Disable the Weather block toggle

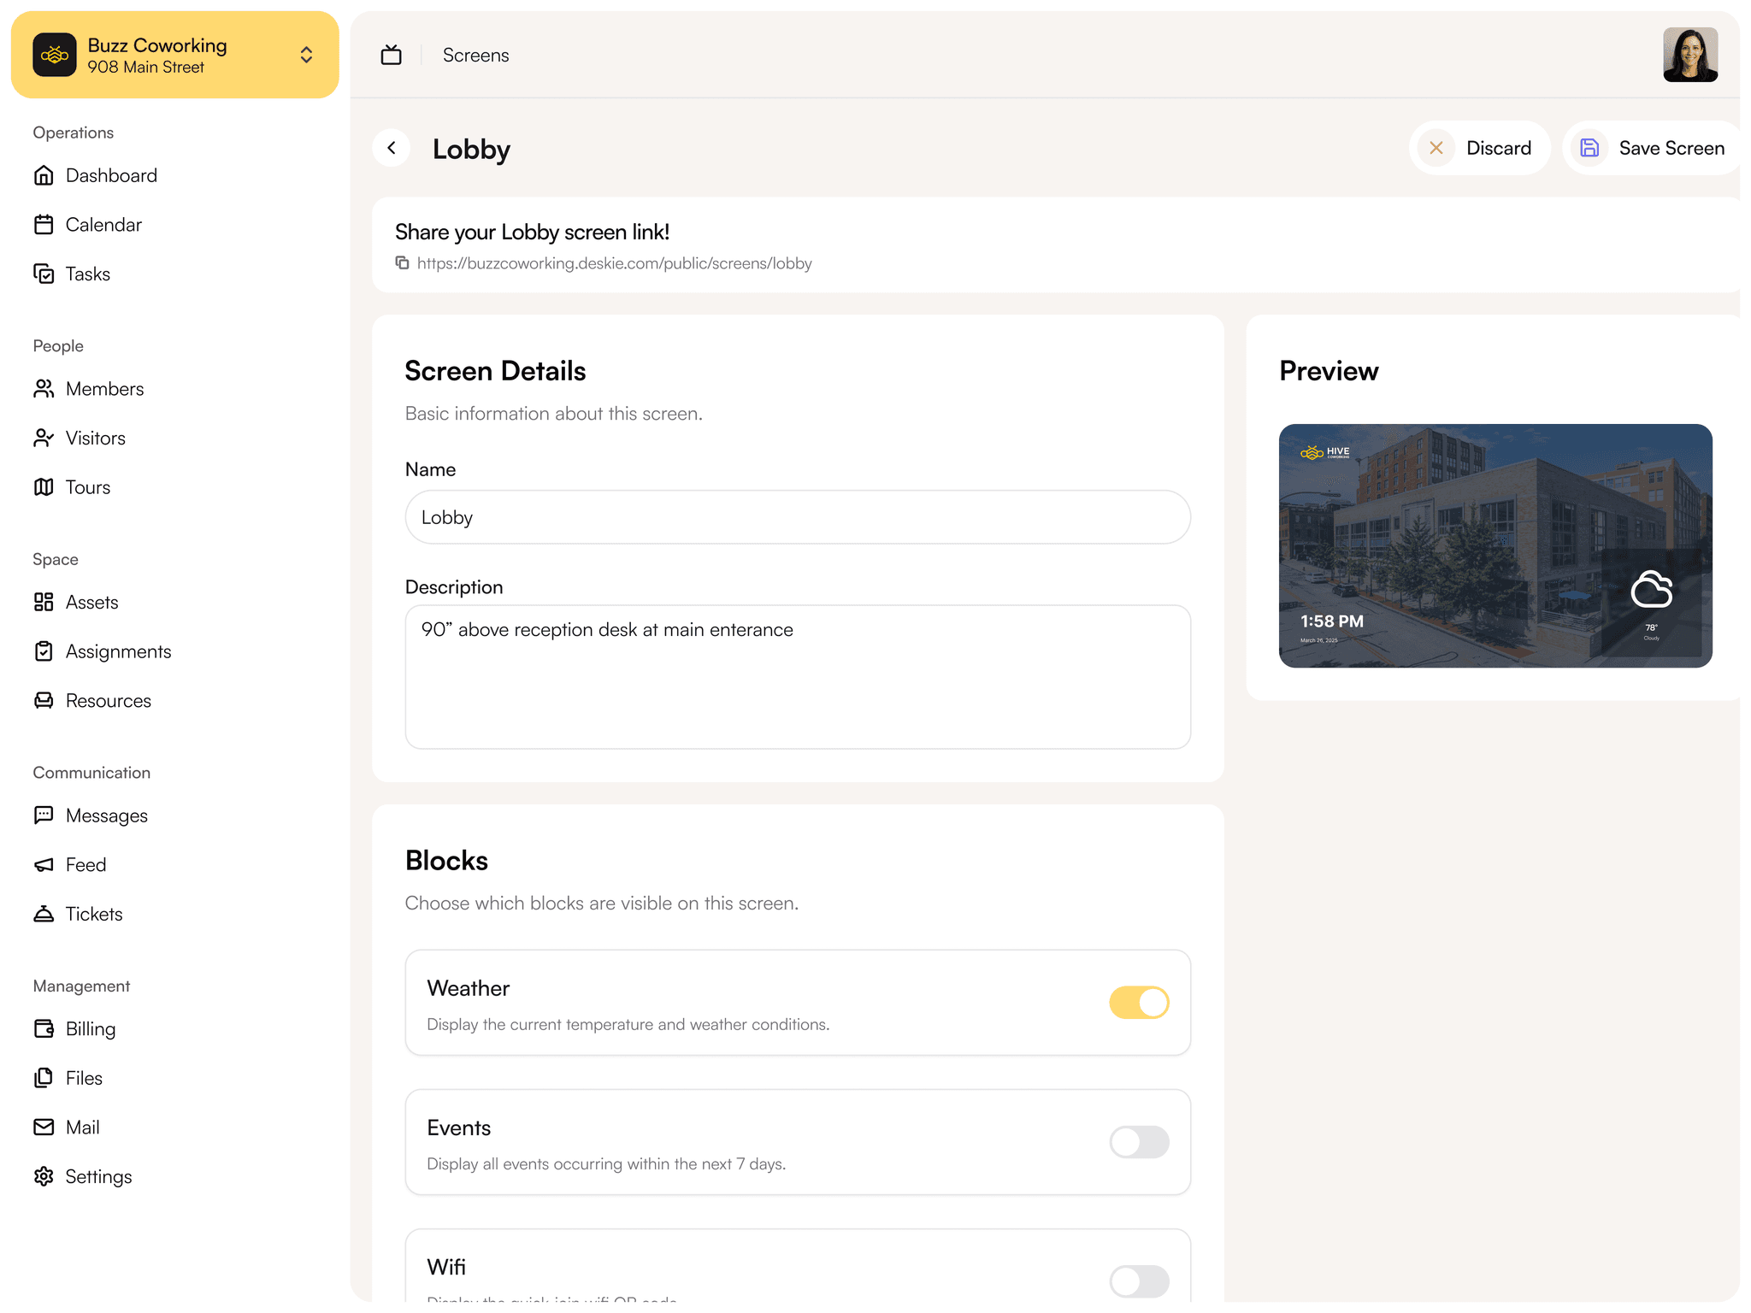point(1139,1003)
